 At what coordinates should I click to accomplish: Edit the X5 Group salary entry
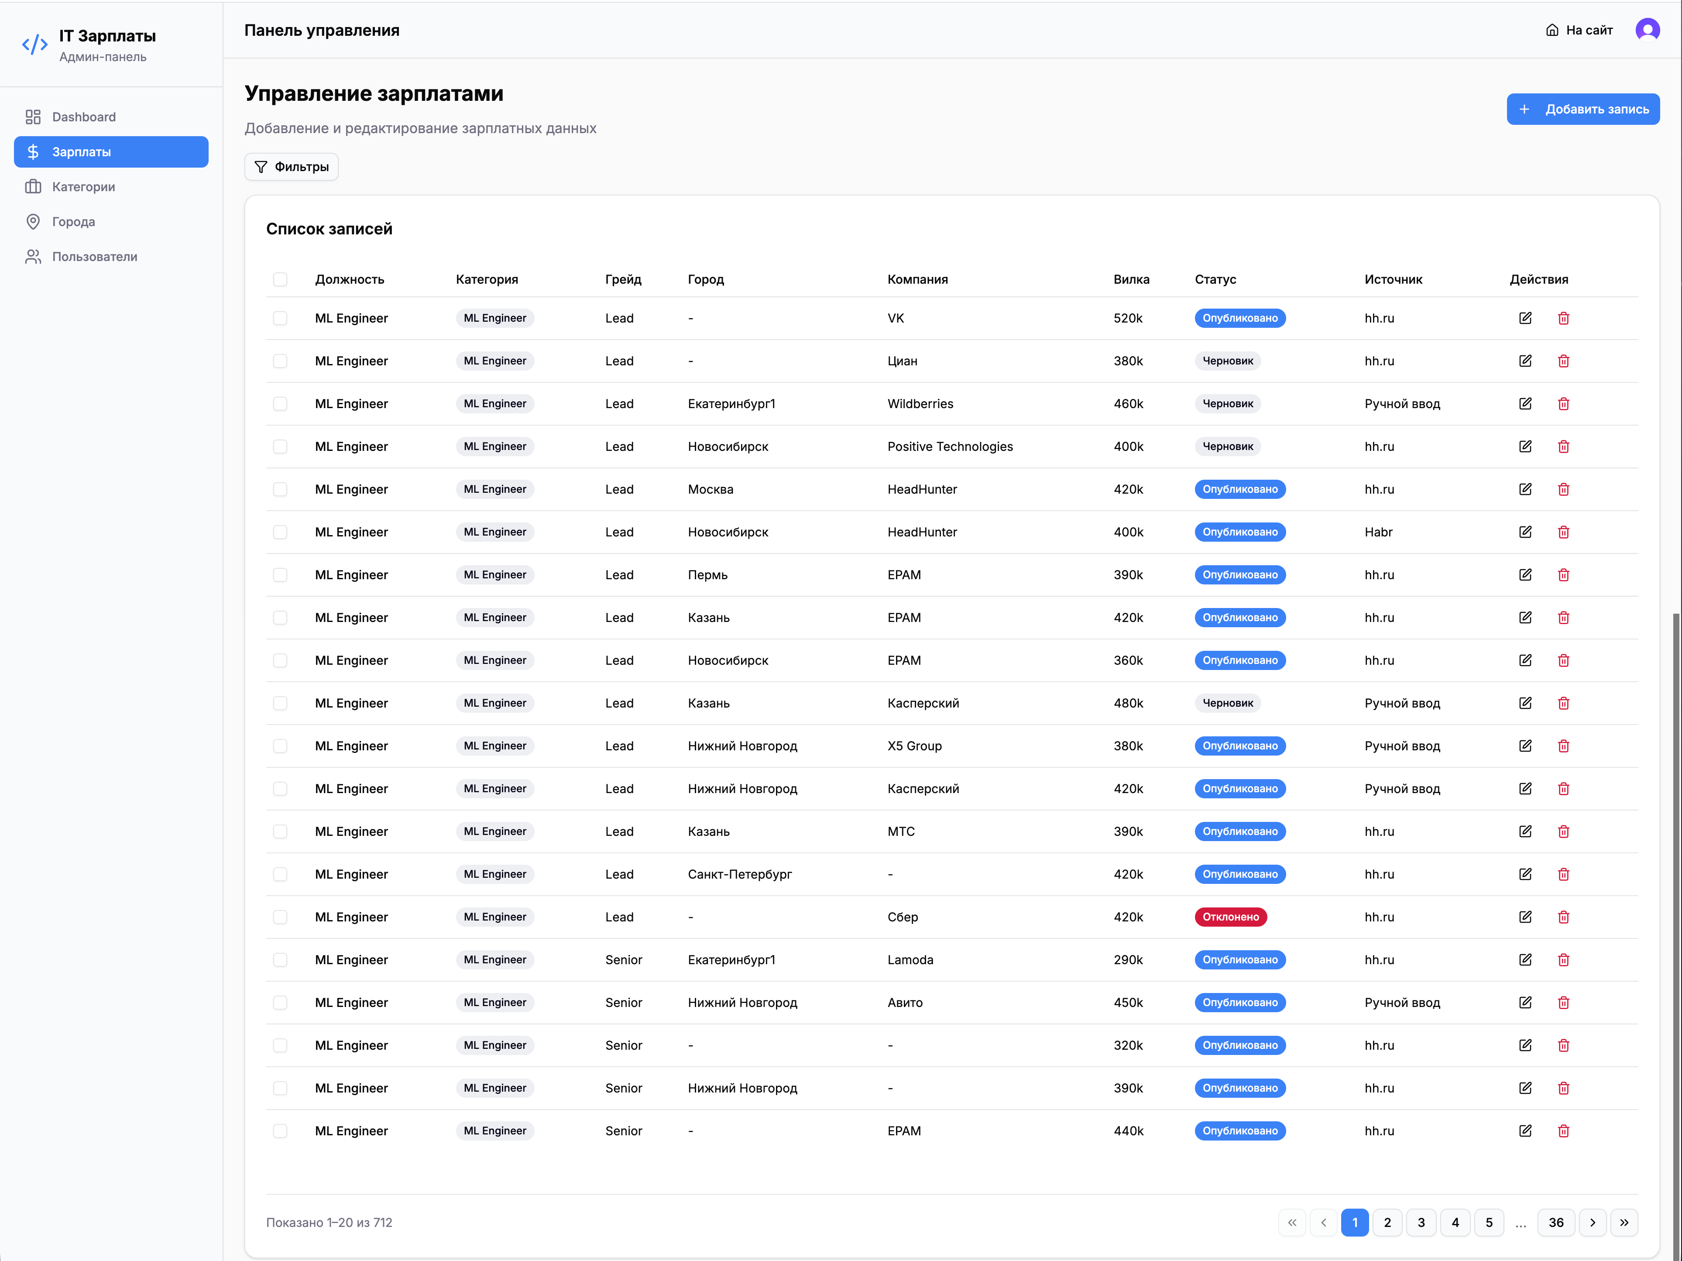pyautogui.click(x=1524, y=746)
